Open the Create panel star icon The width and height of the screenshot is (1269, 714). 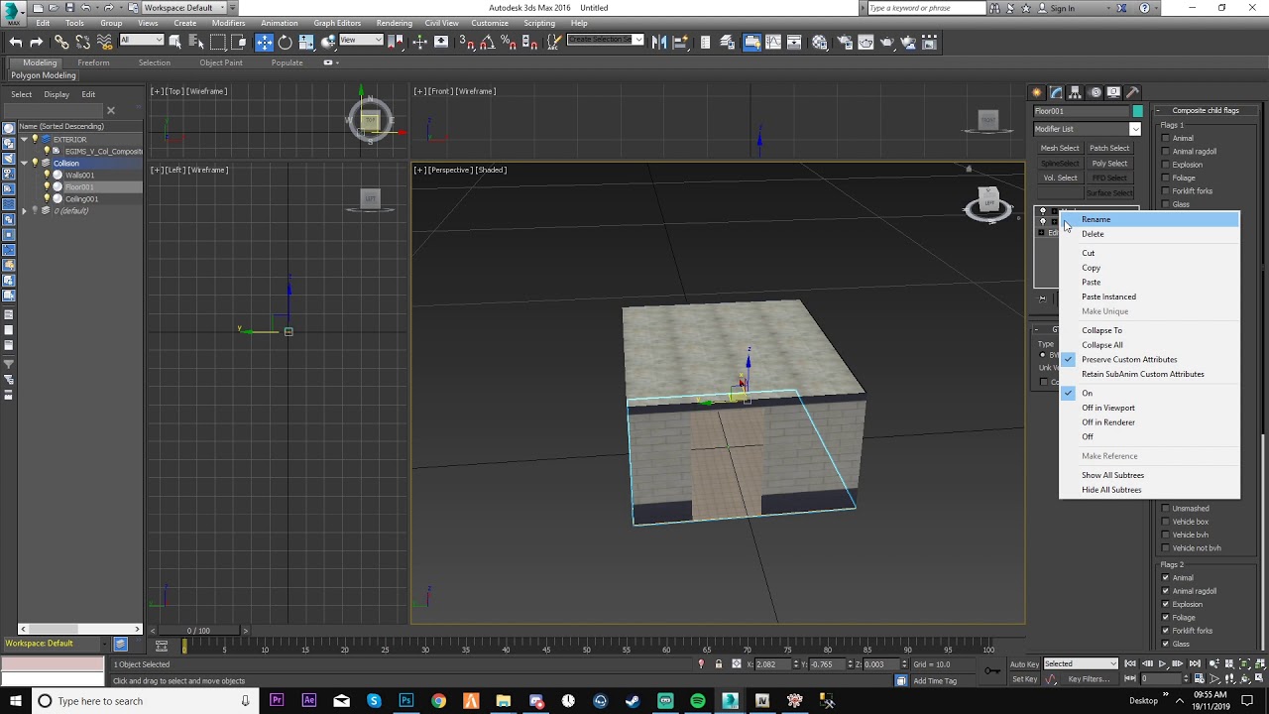pyautogui.click(x=1037, y=92)
